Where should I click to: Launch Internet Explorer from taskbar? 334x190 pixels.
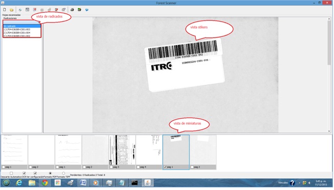(19, 183)
